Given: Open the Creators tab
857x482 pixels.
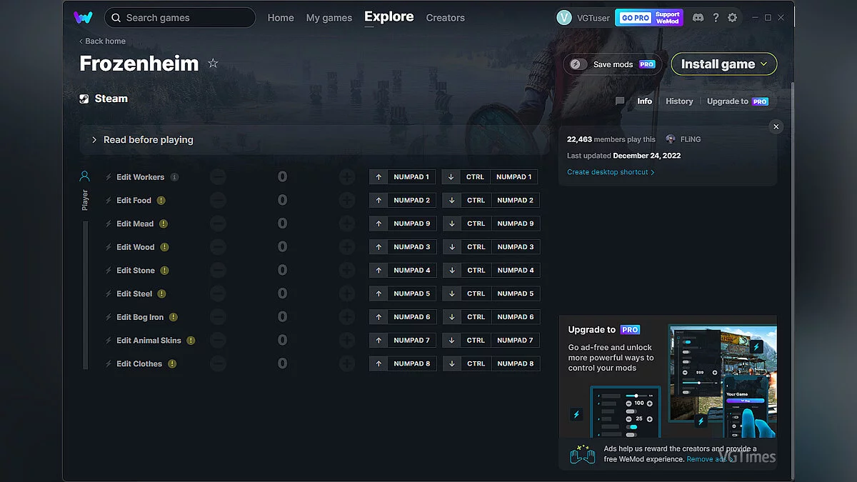Looking at the screenshot, I should point(446,18).
